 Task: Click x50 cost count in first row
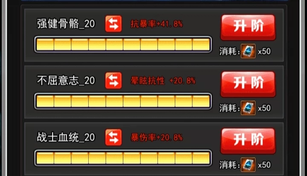click(264, 51)
